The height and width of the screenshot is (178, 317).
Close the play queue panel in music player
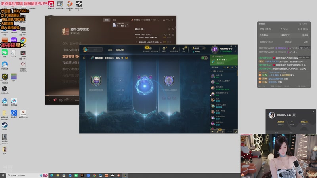(173, 29)
